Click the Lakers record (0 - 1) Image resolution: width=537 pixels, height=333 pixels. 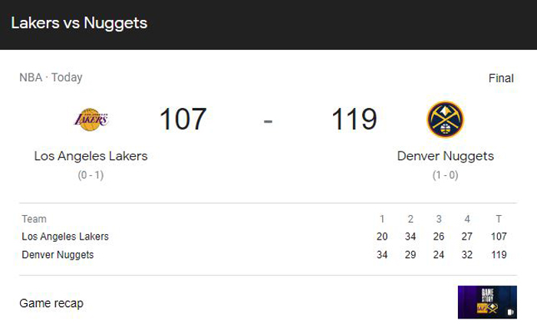point(91,175)
